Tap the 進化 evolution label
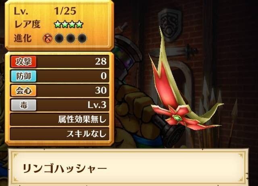Image resolution: width=258 pixels, height=186 pixels. click(23, 39)
